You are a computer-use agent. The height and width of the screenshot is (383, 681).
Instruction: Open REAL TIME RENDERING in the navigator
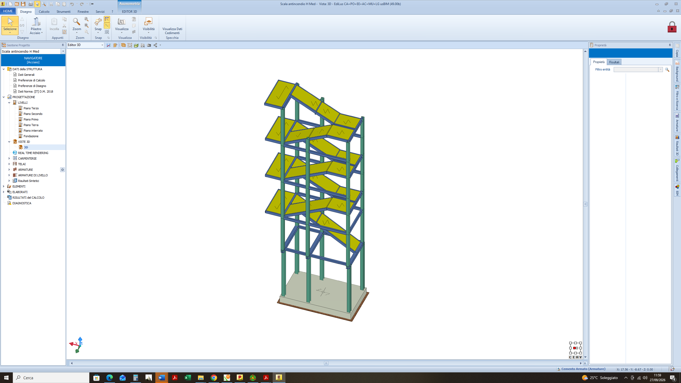[33, 153]
